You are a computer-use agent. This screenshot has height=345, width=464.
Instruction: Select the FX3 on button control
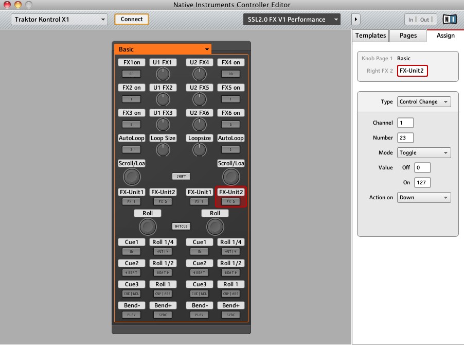pyautogui.click(x=131, y=124)
